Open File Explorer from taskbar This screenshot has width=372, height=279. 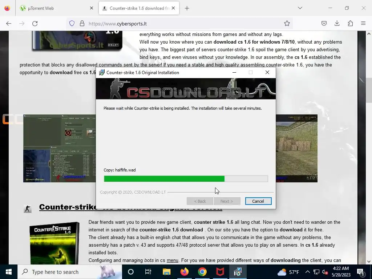[166, 272]
